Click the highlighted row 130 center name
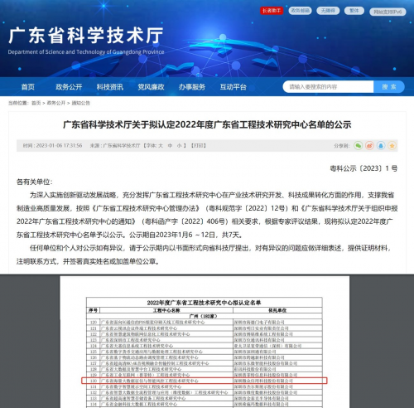Image resolution: width=414 pixels, height=408 pixels. (149, 381)
